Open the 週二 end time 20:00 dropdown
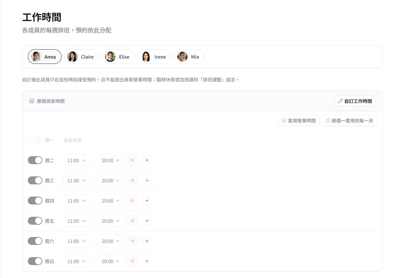 click(x=111, y=160)
